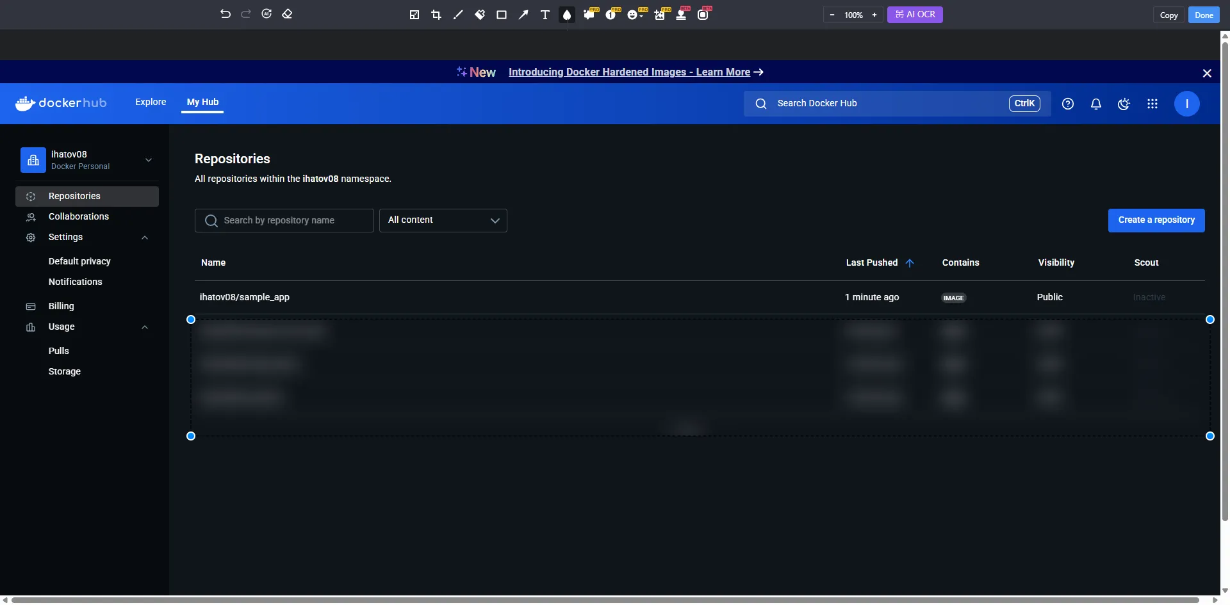The height and width of the screenshot is (605, 1230).
Task: Open the notifications bell in Docker Hub
Action: [x=1096, y=104]
